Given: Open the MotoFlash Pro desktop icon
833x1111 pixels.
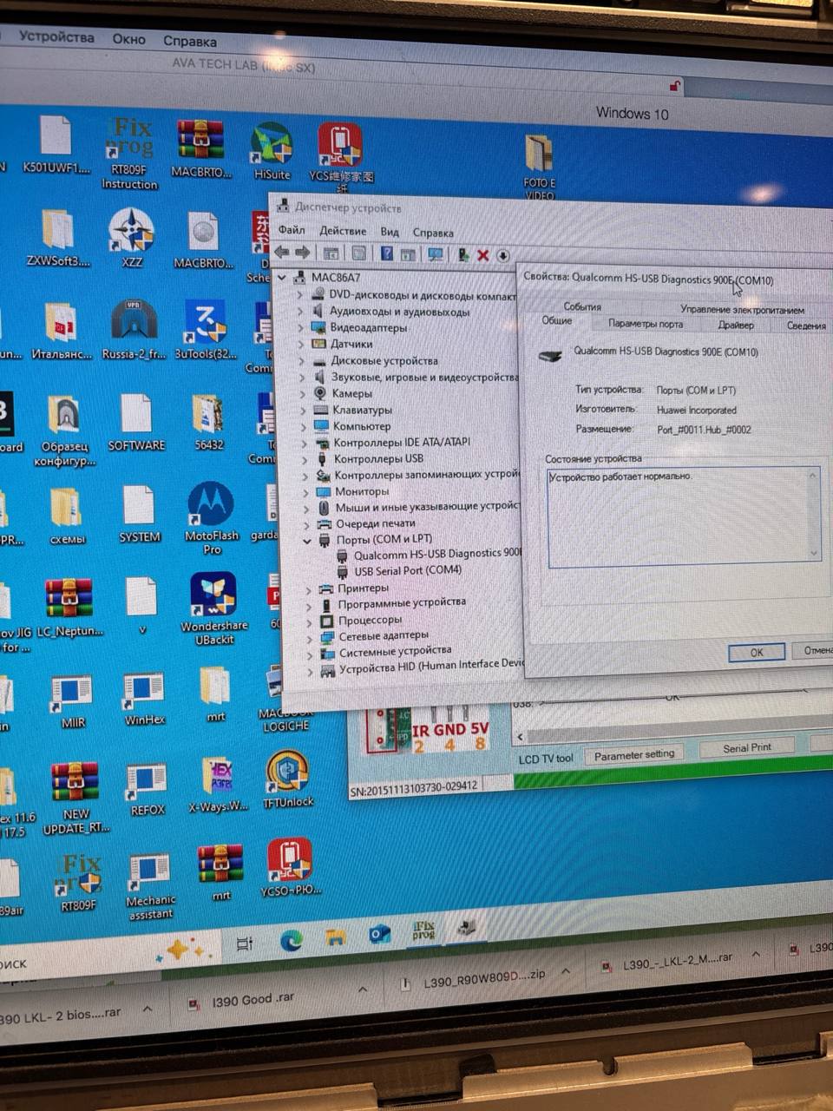Looking at the screenshot, I should pyautogui.click(x=211, y=518).
